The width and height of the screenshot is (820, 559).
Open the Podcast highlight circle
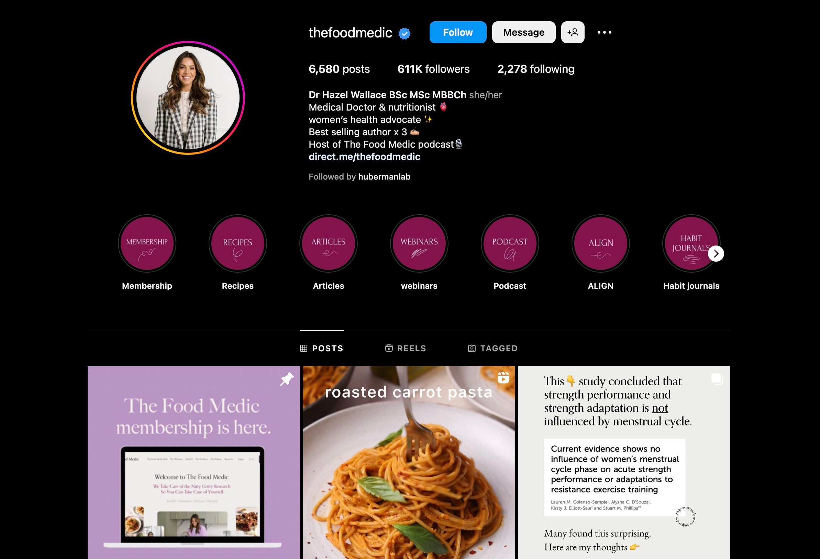click(510, 243)
